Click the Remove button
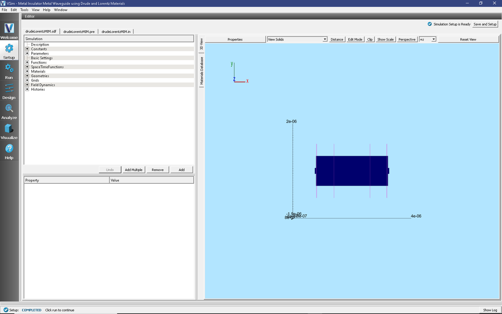Screen dimensions: 502x314 pyautogui.click(x=158, y=170)
